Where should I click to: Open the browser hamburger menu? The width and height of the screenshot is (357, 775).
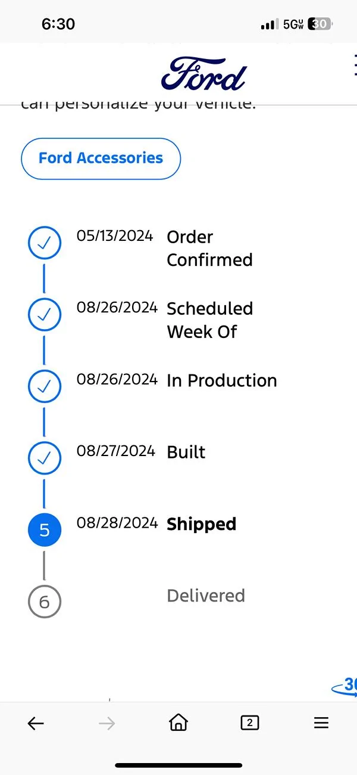coord(321,723)
